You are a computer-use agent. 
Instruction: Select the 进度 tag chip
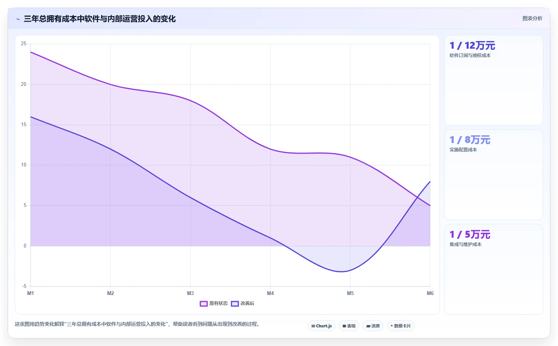pyautogui.click(x=373, y=326)
